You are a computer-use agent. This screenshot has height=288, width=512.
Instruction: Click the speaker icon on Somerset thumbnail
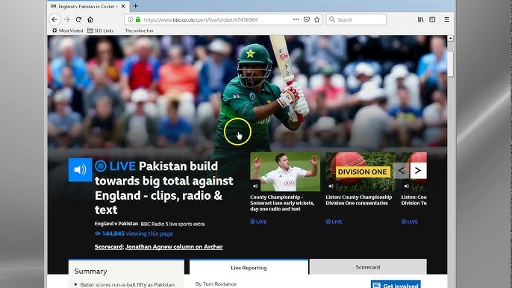pos(255,186)
